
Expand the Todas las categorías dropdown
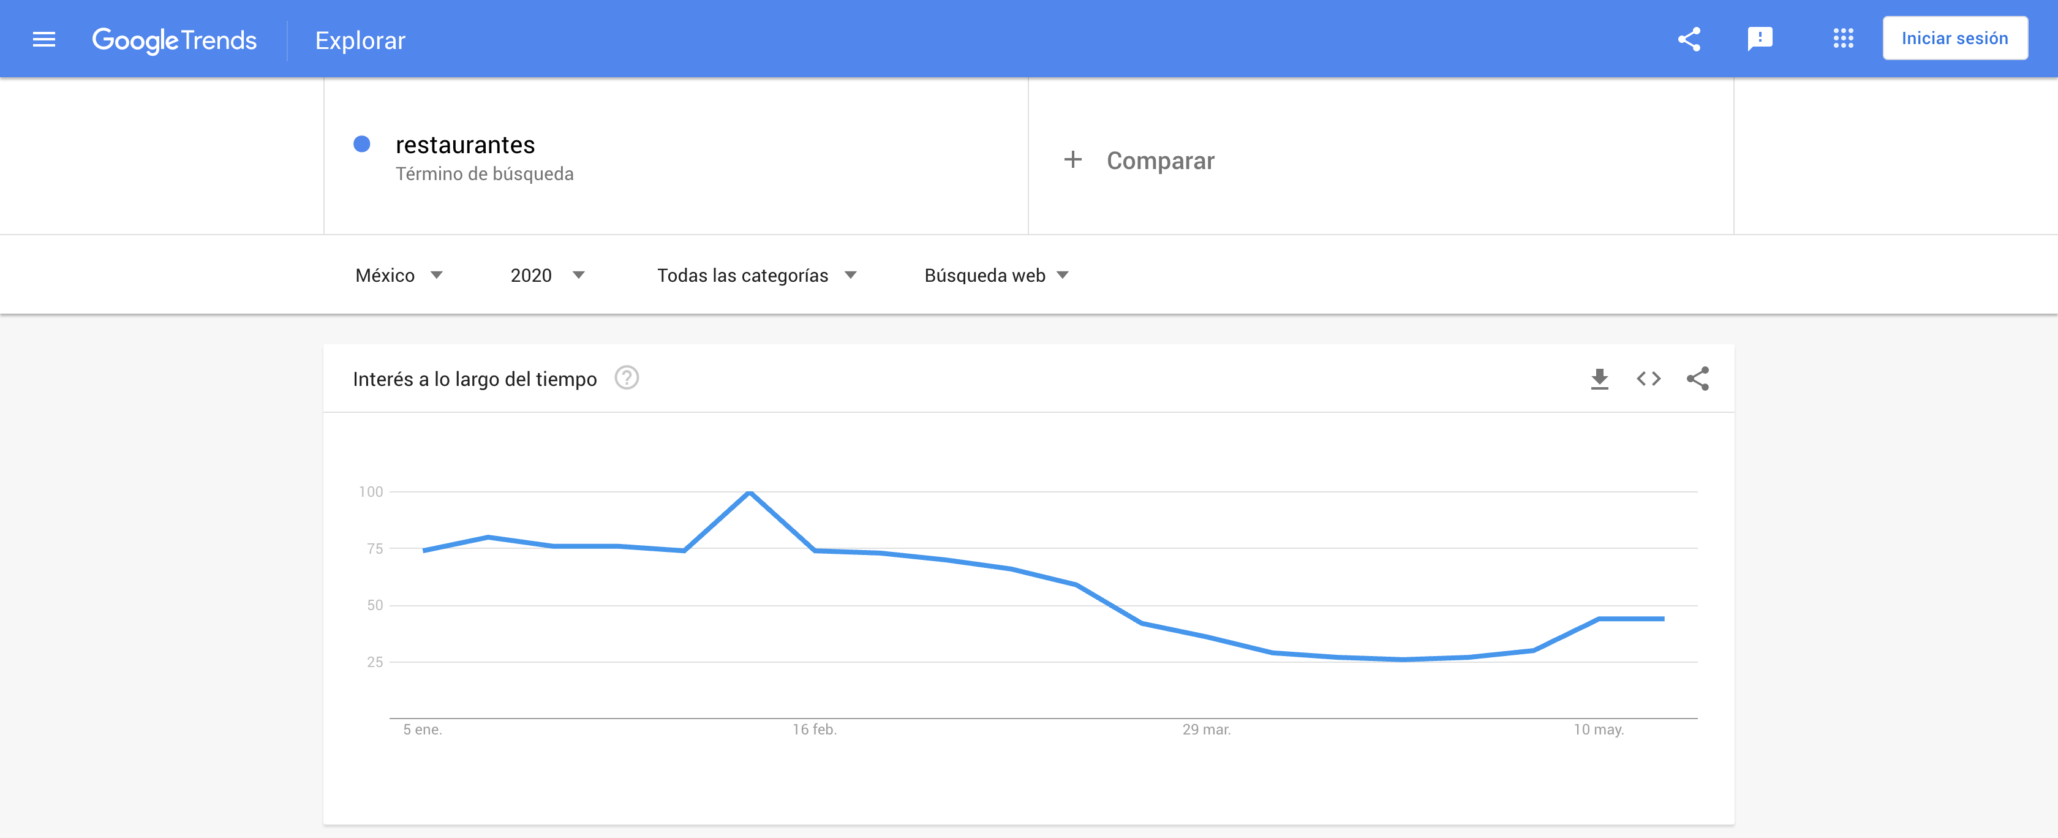point(756,276)
